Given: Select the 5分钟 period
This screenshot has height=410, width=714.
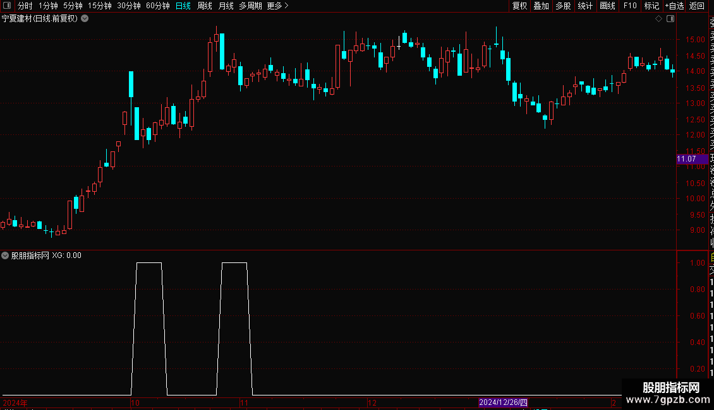Looking at the screenshot, I should coord(73,6).
